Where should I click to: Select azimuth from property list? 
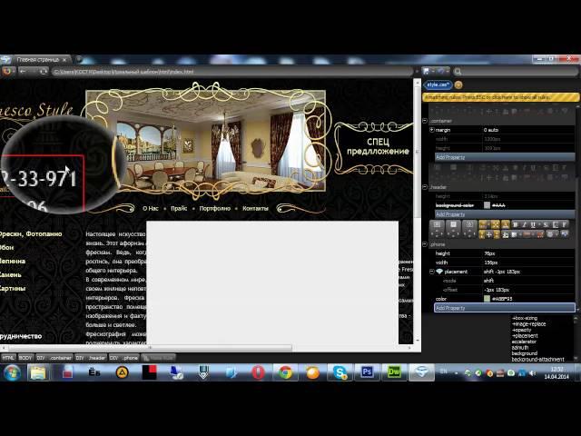(520, 348)
